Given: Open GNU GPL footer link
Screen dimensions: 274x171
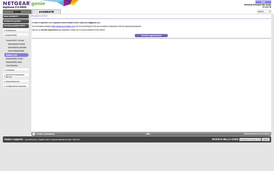Looking at the screenshot, I should click(76, 140).
